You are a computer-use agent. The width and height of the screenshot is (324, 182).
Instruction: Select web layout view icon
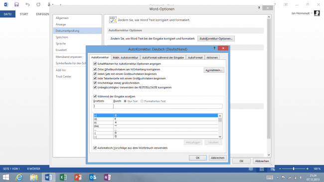tap(273, 169)
